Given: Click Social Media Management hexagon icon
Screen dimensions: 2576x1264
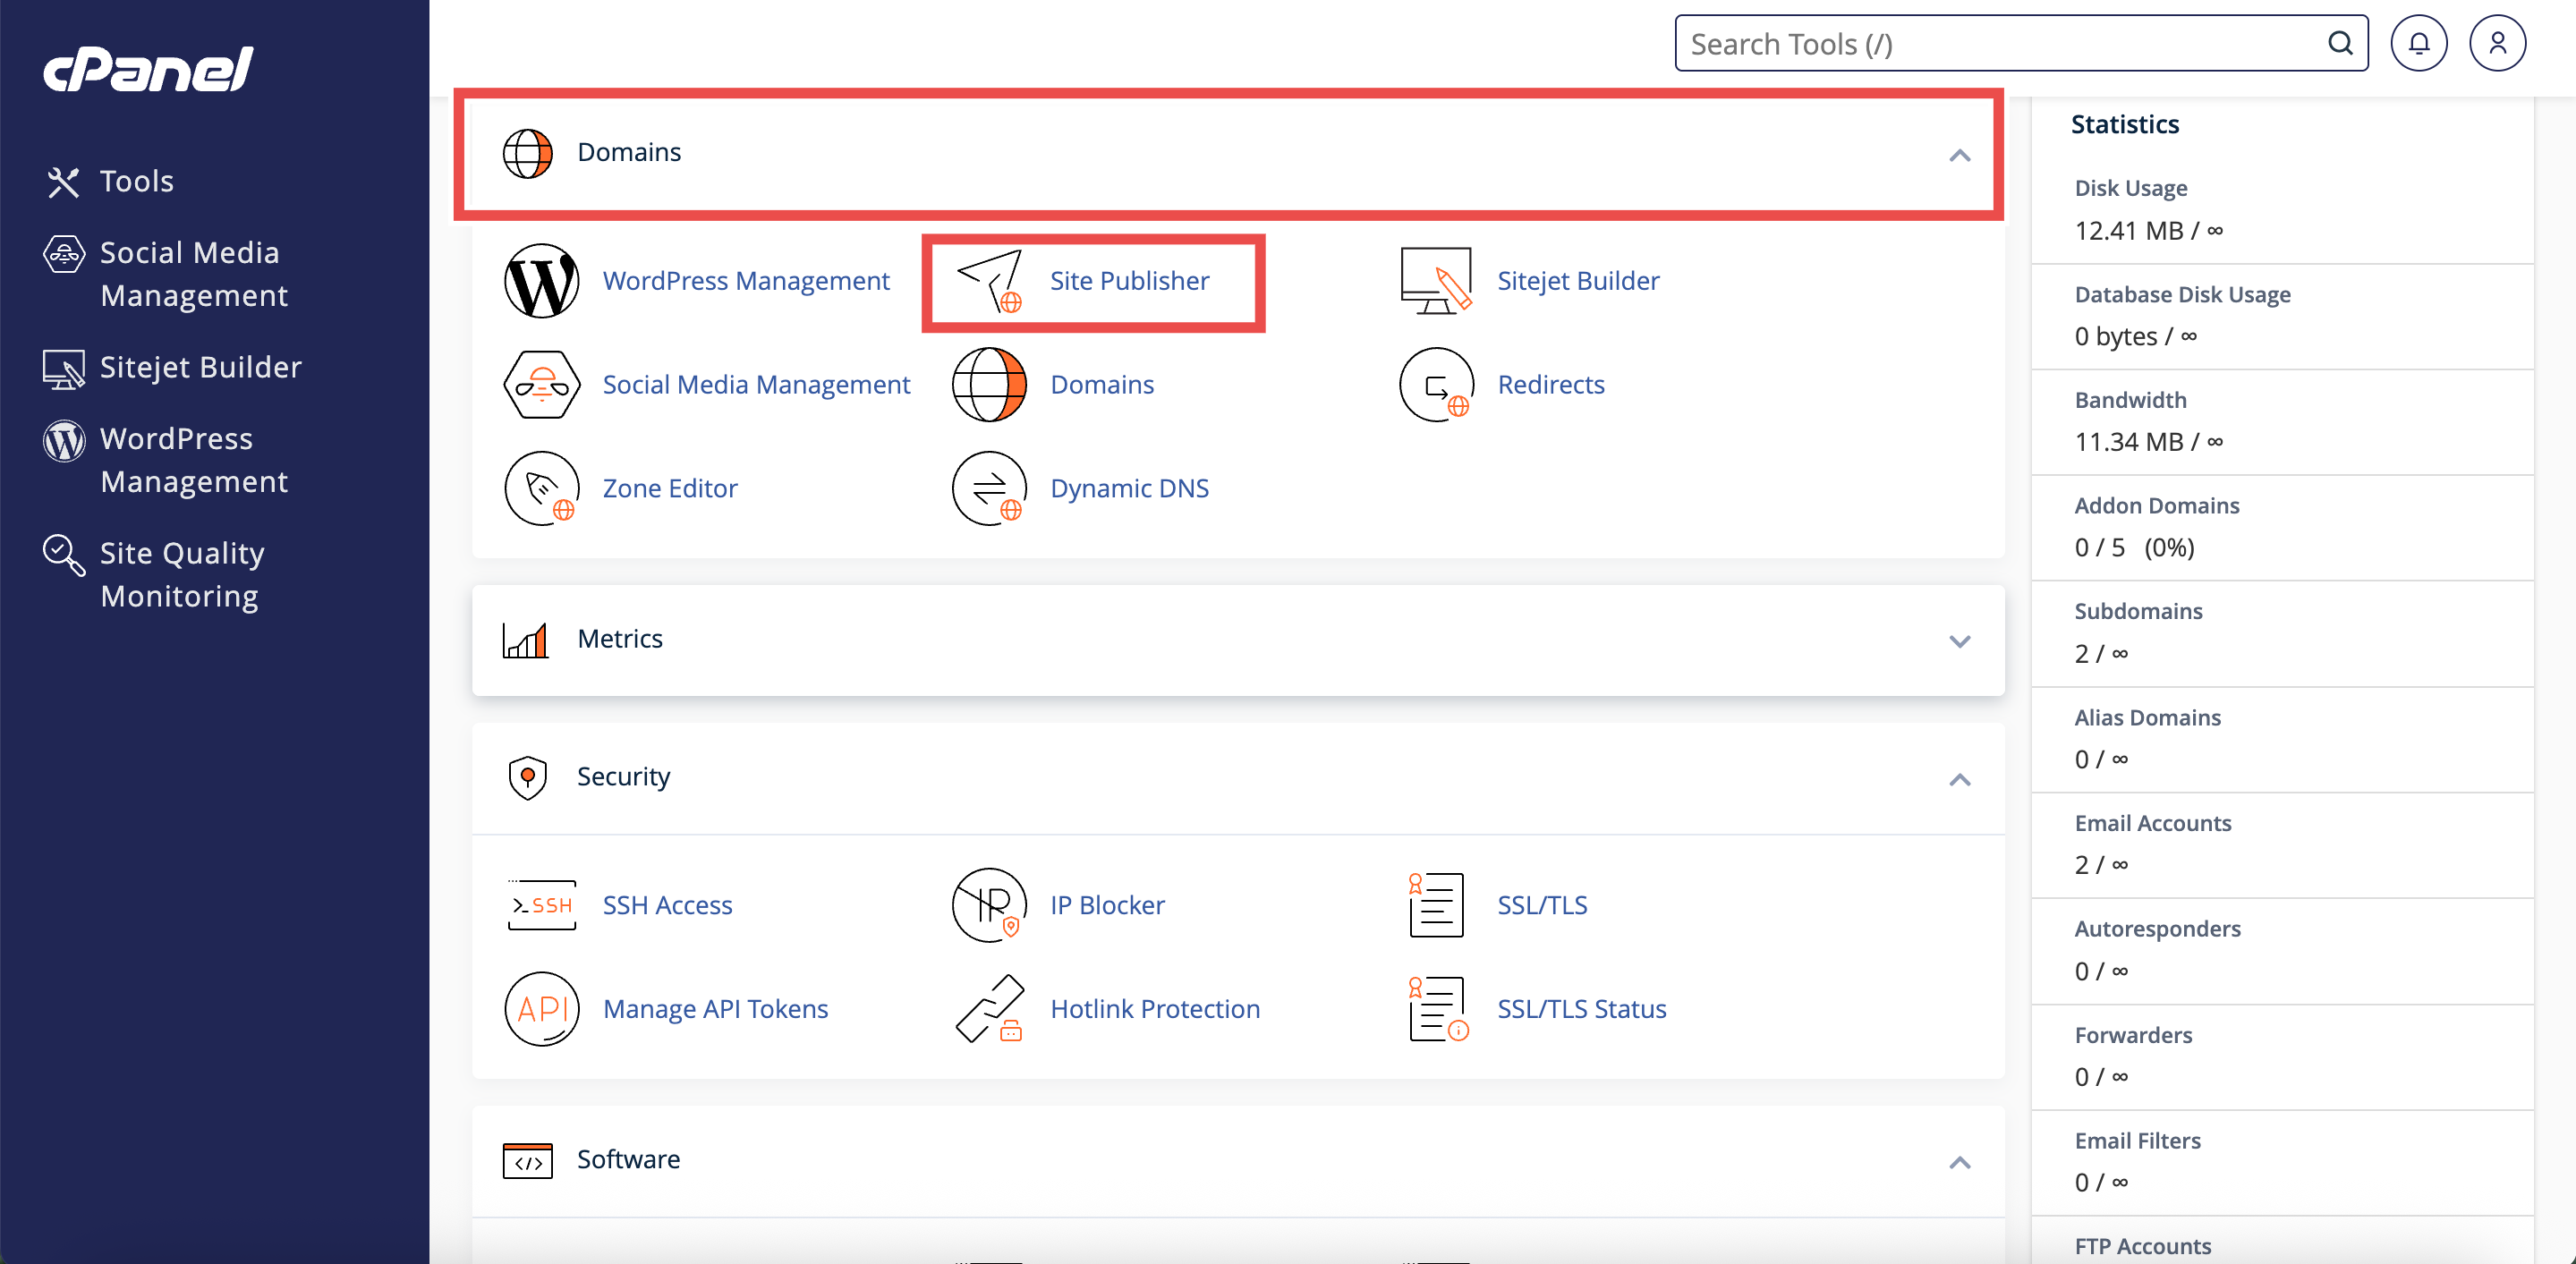Looking at the screenshot, I should [541, 385].
